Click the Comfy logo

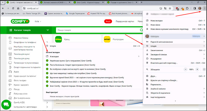(x=20, y=21)
